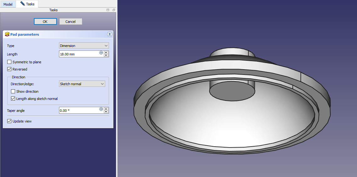Uncheck the Reversed checkbox

tap(9, 69)
